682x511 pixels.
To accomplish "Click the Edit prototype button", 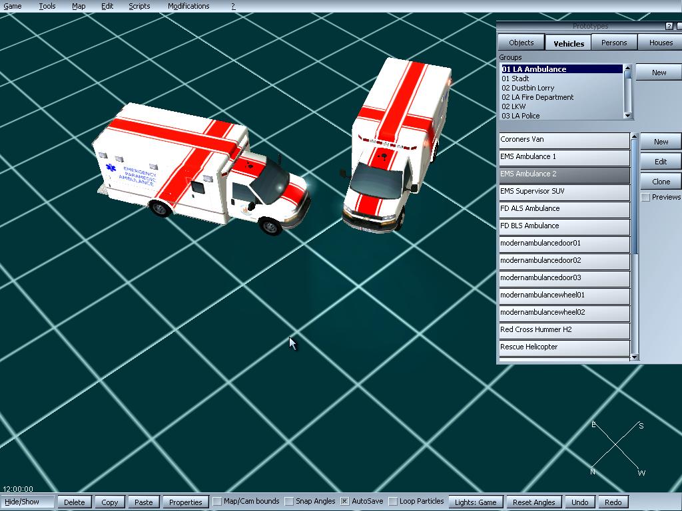I will [661, 162].
